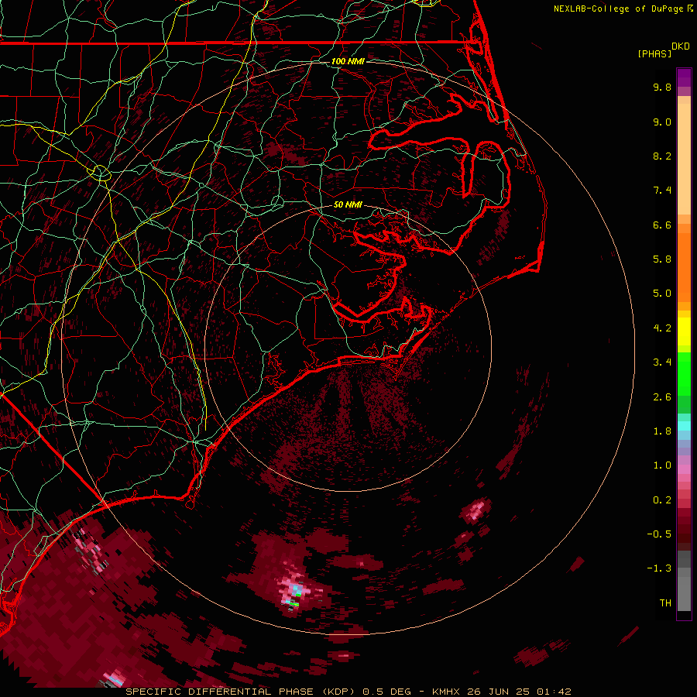The height and width of the screenshot is (697, 697).
Task: Click the DKD legend title
Action: coord(681,46)
